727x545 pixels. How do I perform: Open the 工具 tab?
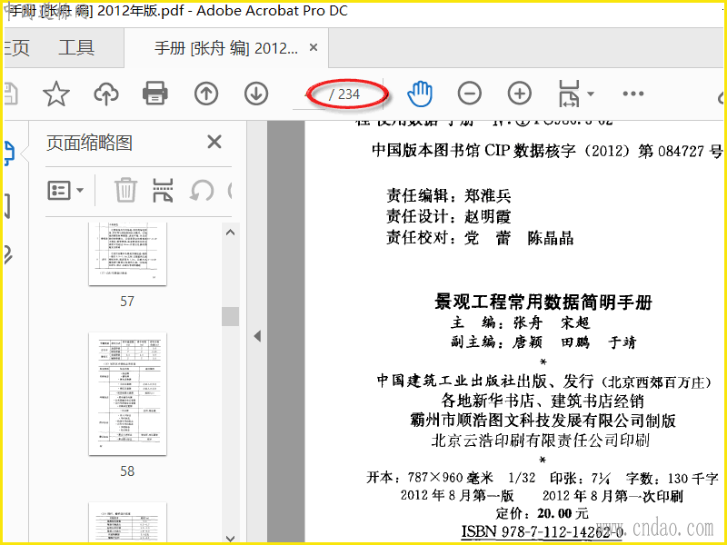pyautogui.click(x=76, y=48)
